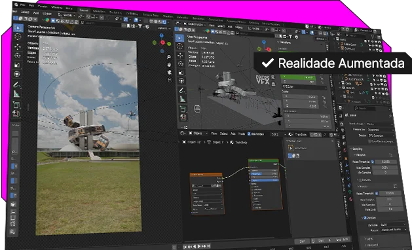
Task: Click the zoom magnifier in camera viewport
Action: coord(169,57)
